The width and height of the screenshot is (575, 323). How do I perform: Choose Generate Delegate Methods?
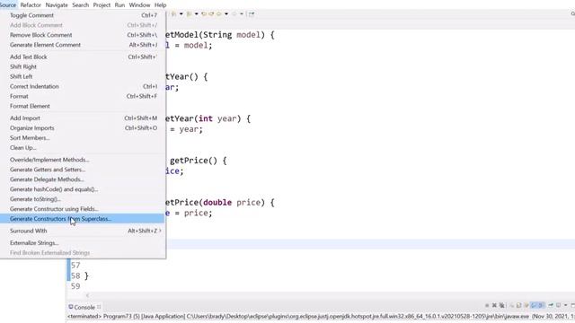pyautogui.click(x=83, y=180)
